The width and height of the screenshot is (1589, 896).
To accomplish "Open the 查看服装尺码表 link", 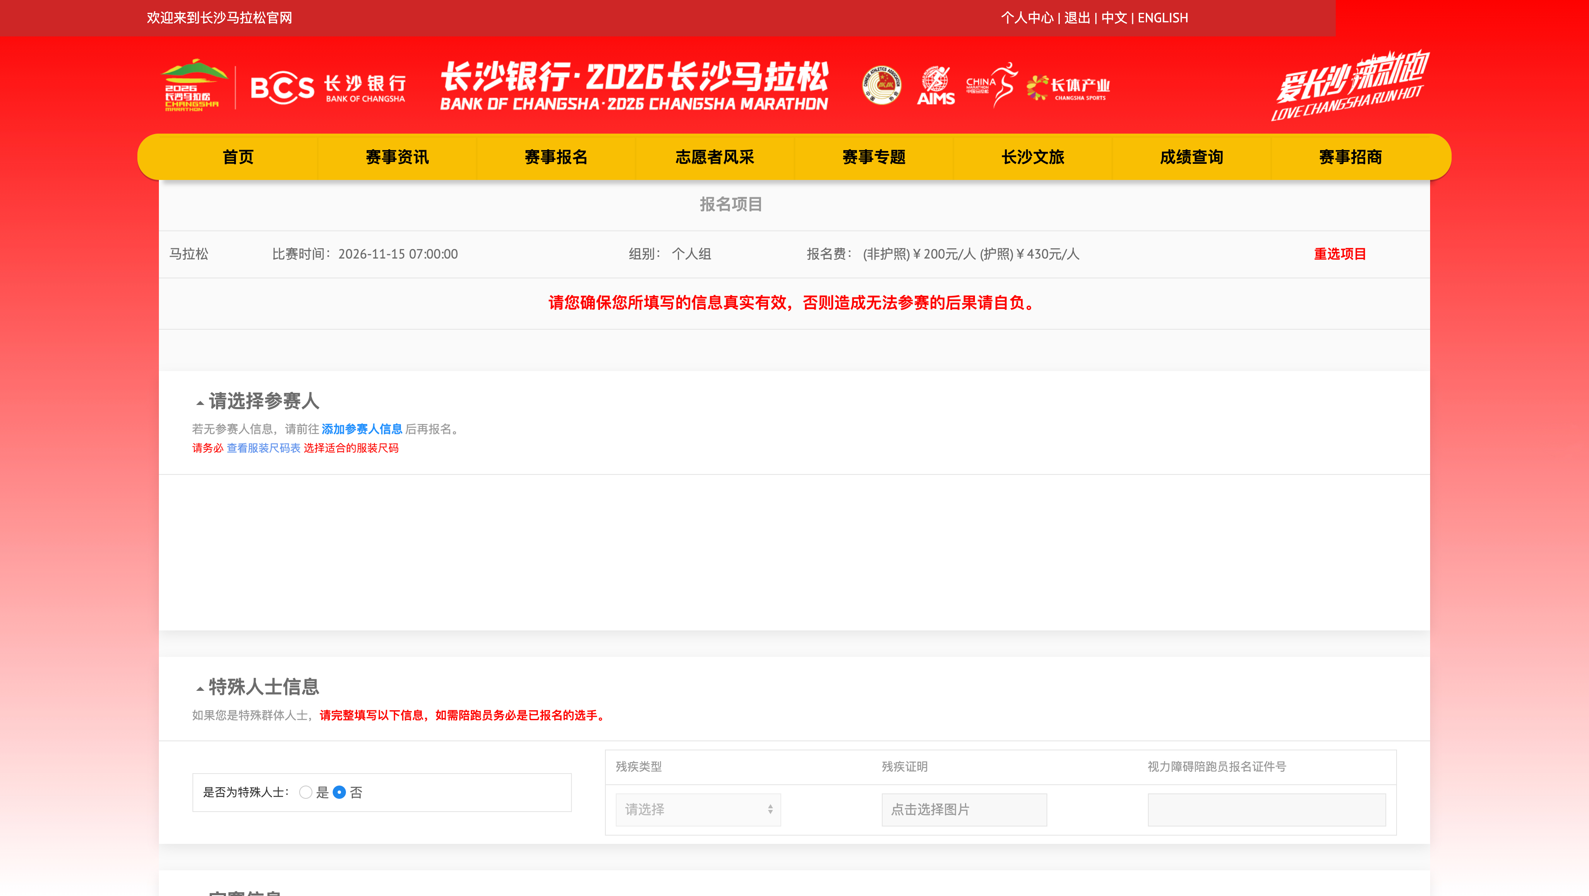I will (264, 448).
